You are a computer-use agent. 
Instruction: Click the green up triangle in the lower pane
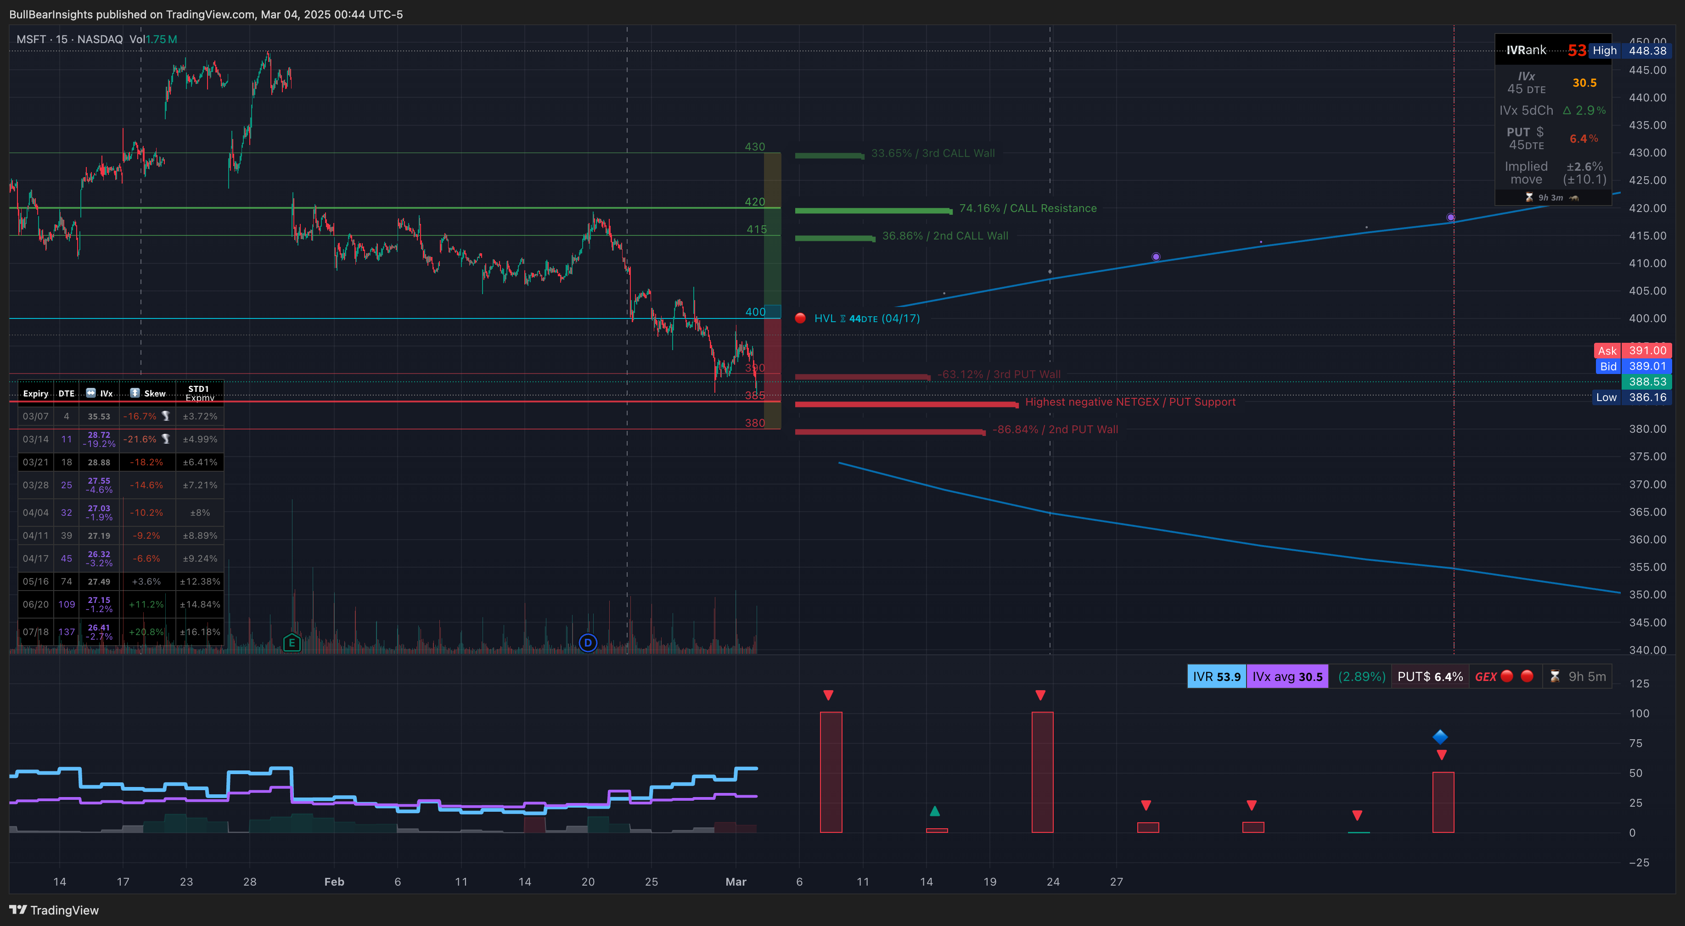935,811
